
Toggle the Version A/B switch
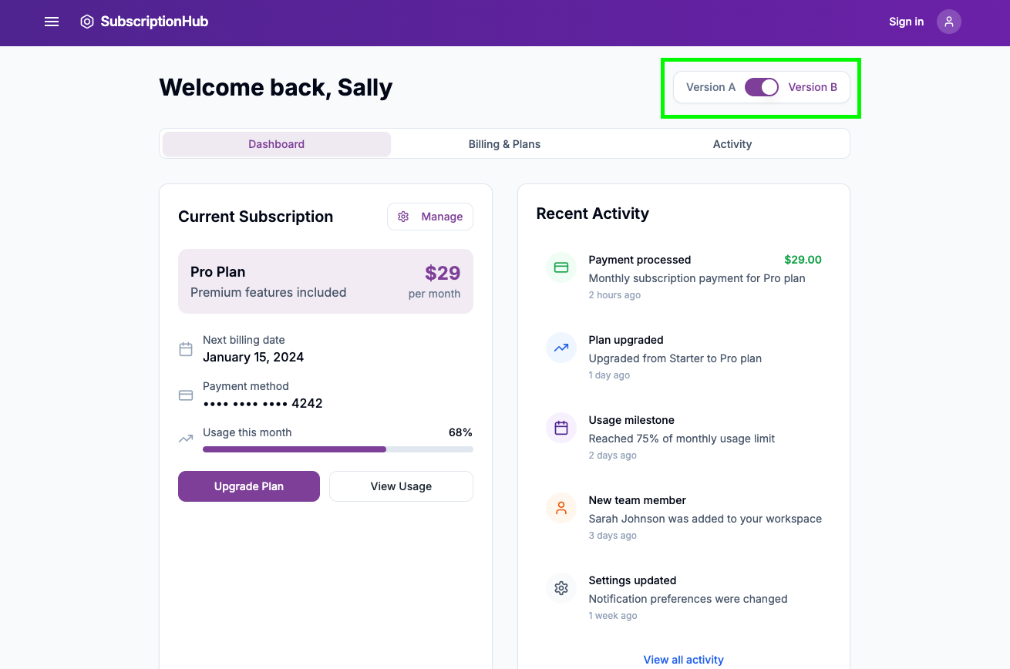pos(761,87)
